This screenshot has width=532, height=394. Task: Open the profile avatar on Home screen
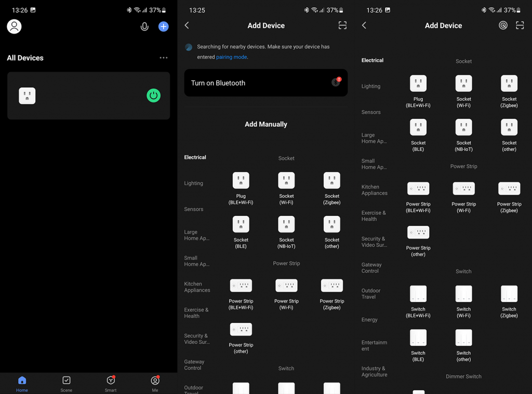tap(14, 26)
